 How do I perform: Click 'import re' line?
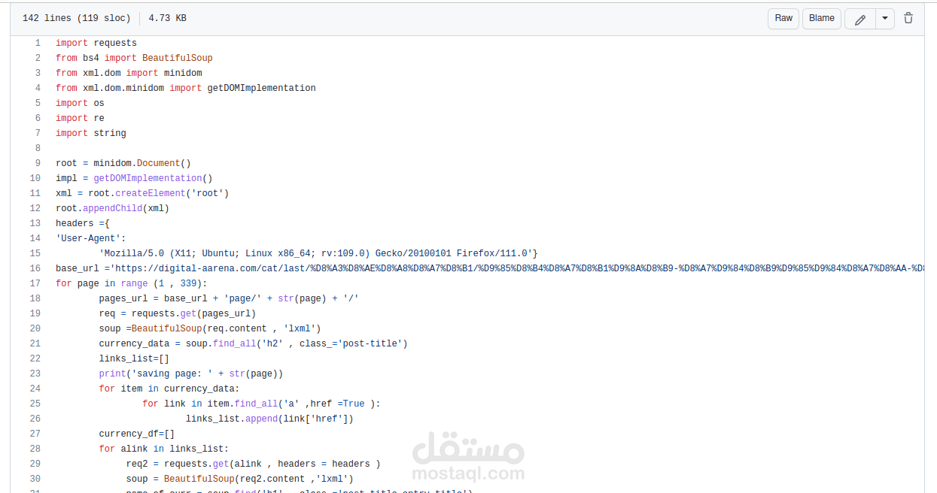pos(80,118)
